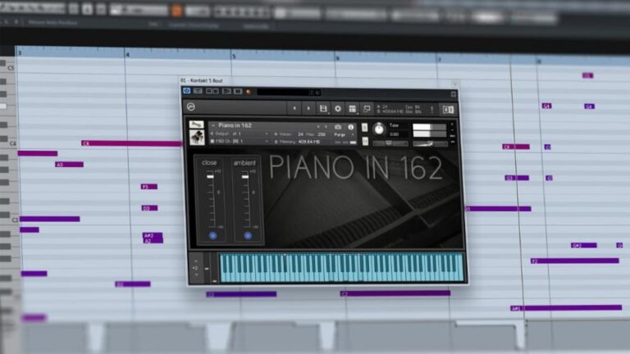Viewport: 630px width, 354px height.
Task: Click the minimized view window icon
Action: [x=367, y=109]
